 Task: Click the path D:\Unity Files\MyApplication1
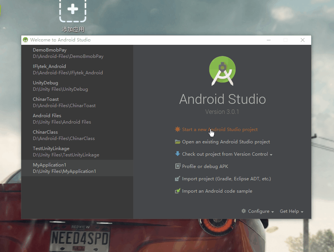[64, 171]
